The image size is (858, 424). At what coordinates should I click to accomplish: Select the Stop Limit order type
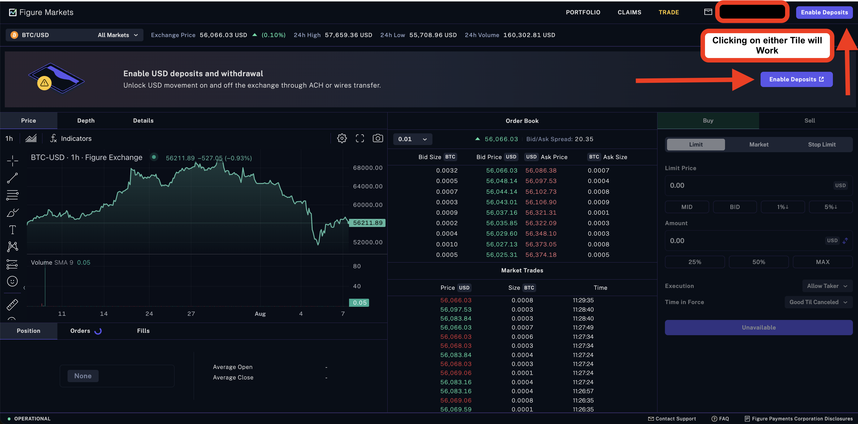coord(822,144)
